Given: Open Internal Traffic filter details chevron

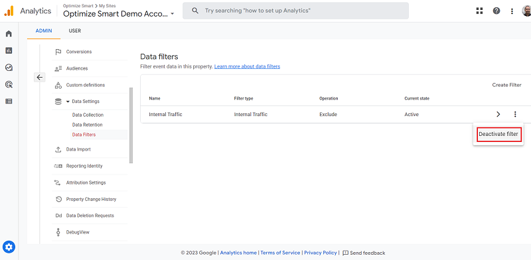Looking at the screenshot, I should tap(498, 115).
